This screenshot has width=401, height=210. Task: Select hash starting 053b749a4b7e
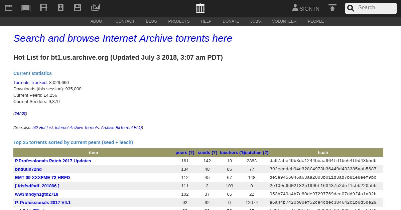tap(323, 194)
